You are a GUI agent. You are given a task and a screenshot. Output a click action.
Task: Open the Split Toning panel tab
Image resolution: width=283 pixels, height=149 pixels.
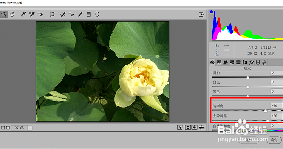[238, 62]
